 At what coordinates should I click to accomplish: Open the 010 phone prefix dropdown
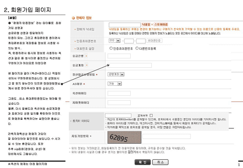pyautogui.click(x=114, y=40)
